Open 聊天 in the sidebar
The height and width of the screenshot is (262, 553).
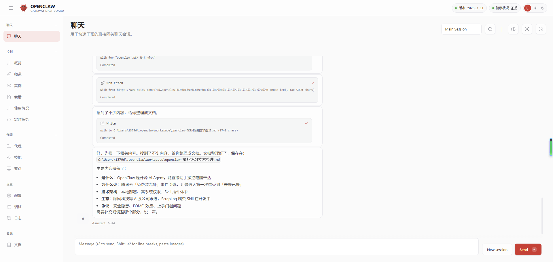[x=32, y=36]
